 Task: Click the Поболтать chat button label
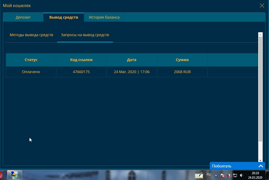point(222,166)
